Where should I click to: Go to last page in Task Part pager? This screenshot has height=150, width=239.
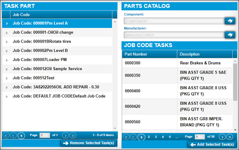click(x=73, y=135)
